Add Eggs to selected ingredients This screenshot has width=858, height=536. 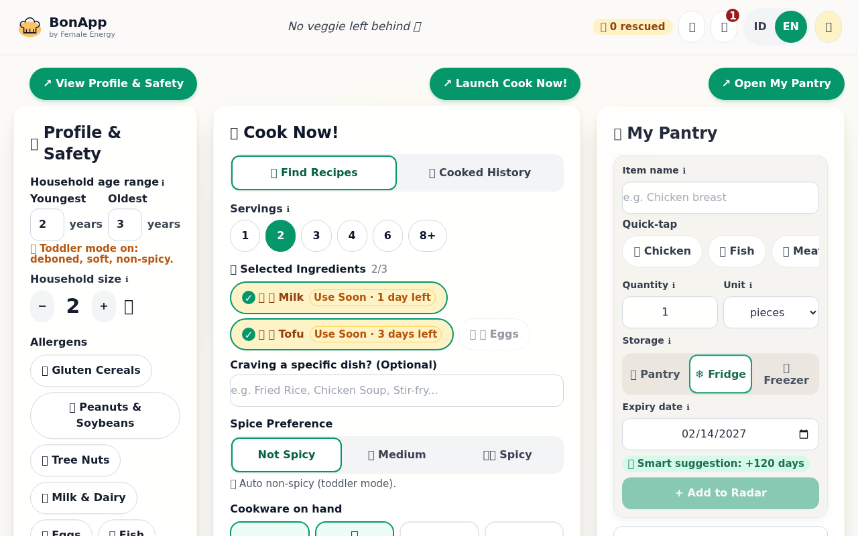(x=494, y=334)
